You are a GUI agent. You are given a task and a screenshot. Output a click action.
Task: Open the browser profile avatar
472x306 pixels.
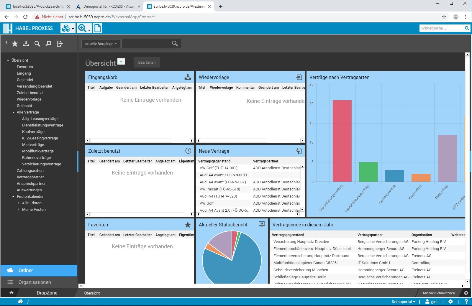(455, 17)
